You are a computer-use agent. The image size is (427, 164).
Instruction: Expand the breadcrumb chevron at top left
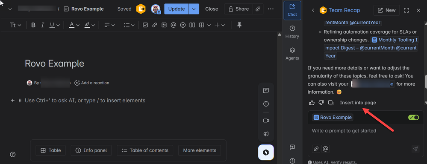10,9
